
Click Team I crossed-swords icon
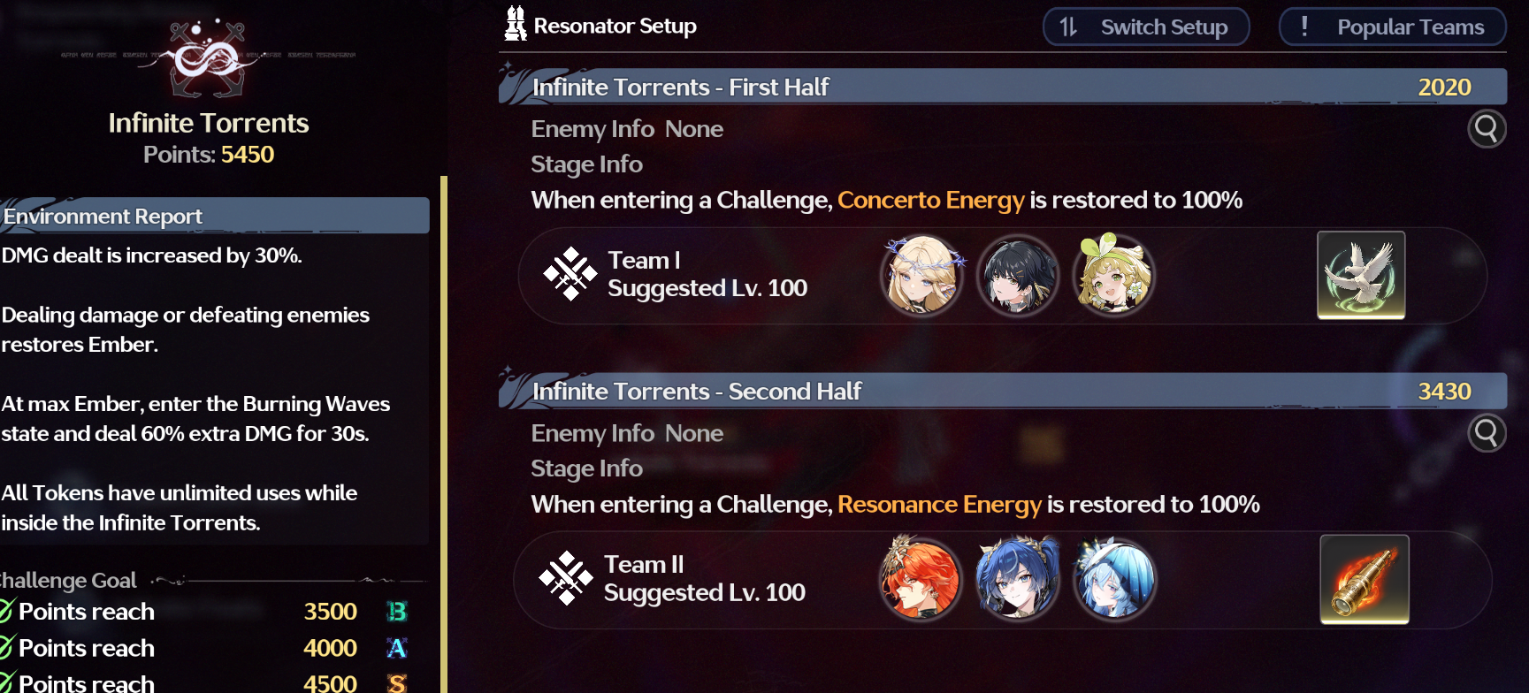coord(570,274)
